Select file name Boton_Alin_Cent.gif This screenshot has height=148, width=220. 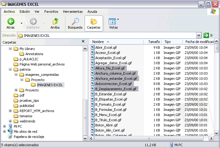pos(110,130)
